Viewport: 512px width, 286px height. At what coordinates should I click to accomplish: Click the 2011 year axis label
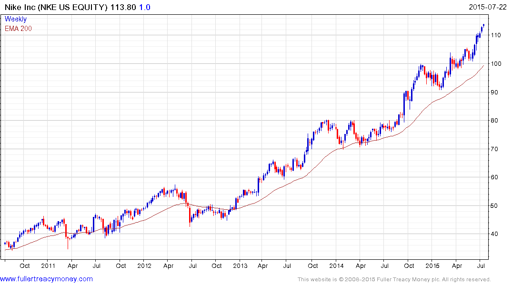tap(48, 266)
